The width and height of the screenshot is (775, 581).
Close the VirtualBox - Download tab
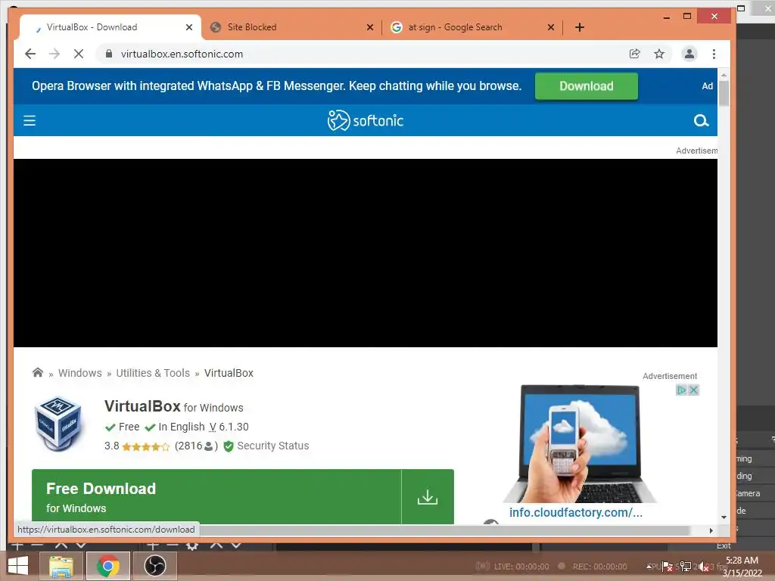(188, 27)
